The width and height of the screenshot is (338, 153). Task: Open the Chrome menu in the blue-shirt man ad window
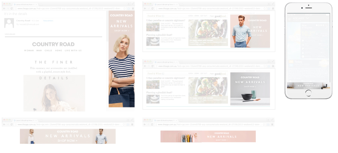tap(273, 8)
